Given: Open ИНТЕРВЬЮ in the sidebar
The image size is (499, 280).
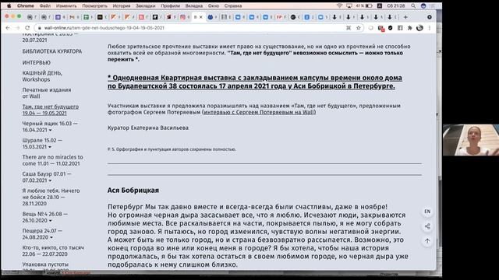Looking at the screenshot, I should (x=37, y=62).
